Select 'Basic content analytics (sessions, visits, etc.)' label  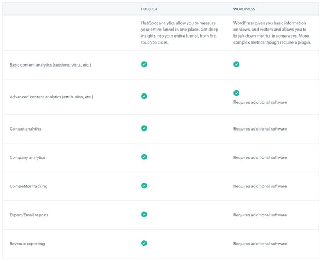[50, 65]
